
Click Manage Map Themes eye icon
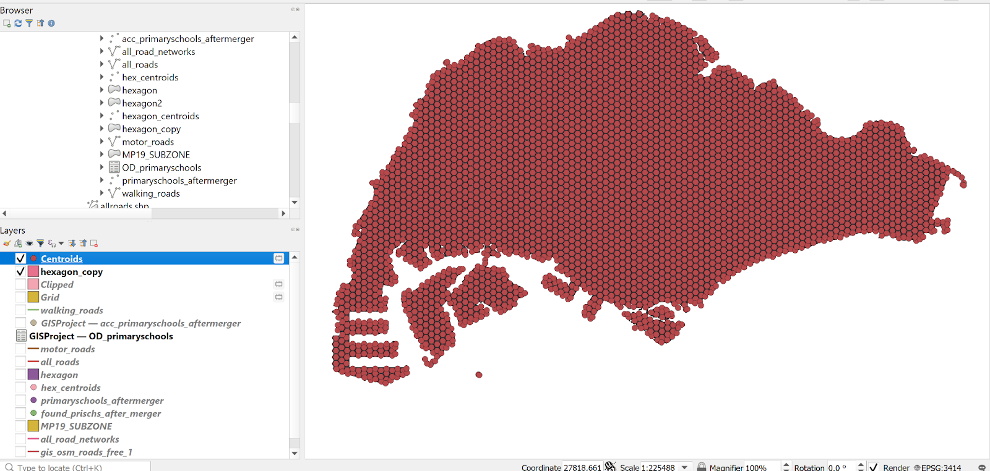point(29,244)
